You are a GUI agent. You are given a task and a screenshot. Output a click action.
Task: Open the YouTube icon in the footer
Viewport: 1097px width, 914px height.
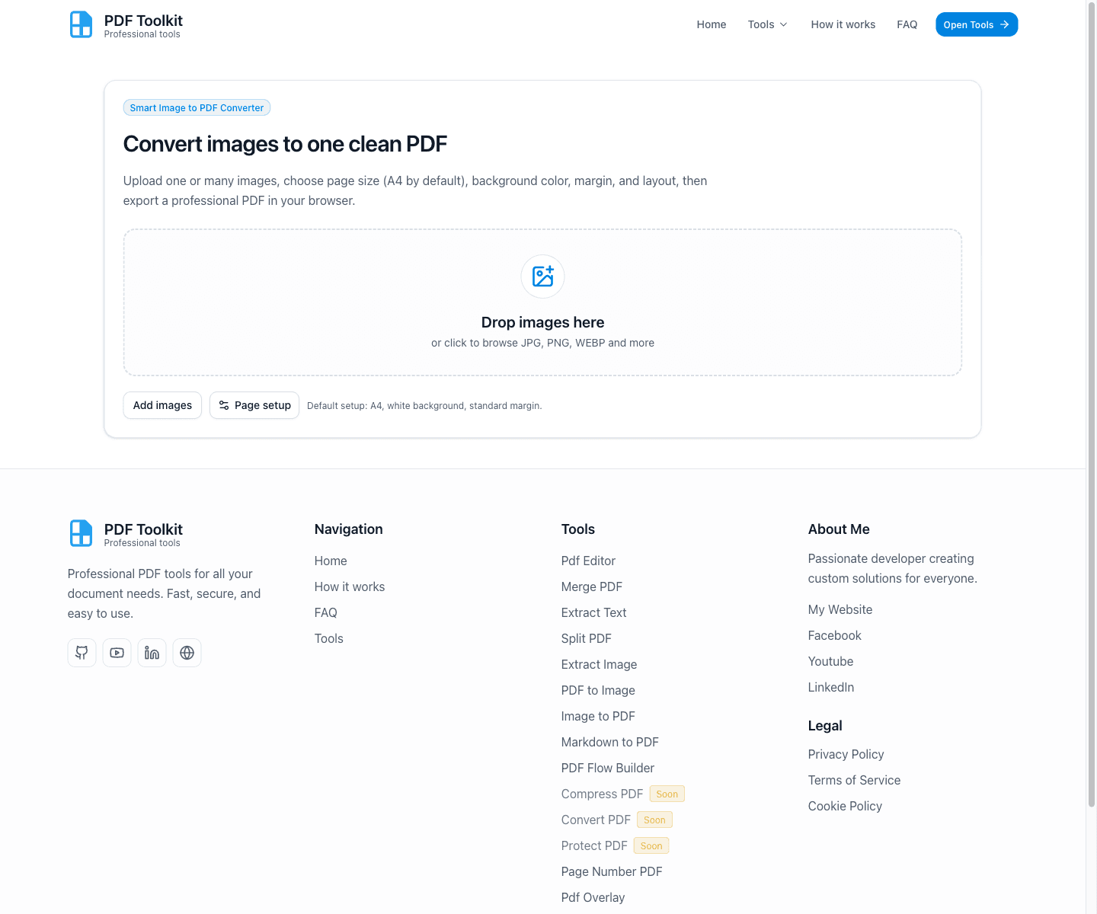point(117,653)
